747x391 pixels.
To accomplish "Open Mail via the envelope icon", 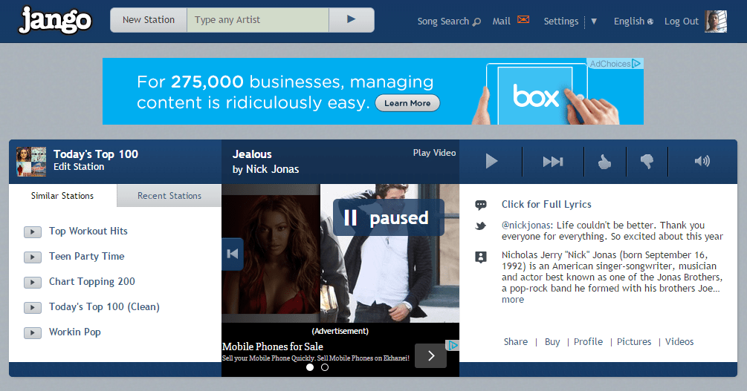I will point(523,20).
